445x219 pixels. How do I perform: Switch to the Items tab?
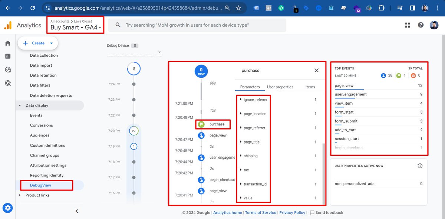point(310,87)
